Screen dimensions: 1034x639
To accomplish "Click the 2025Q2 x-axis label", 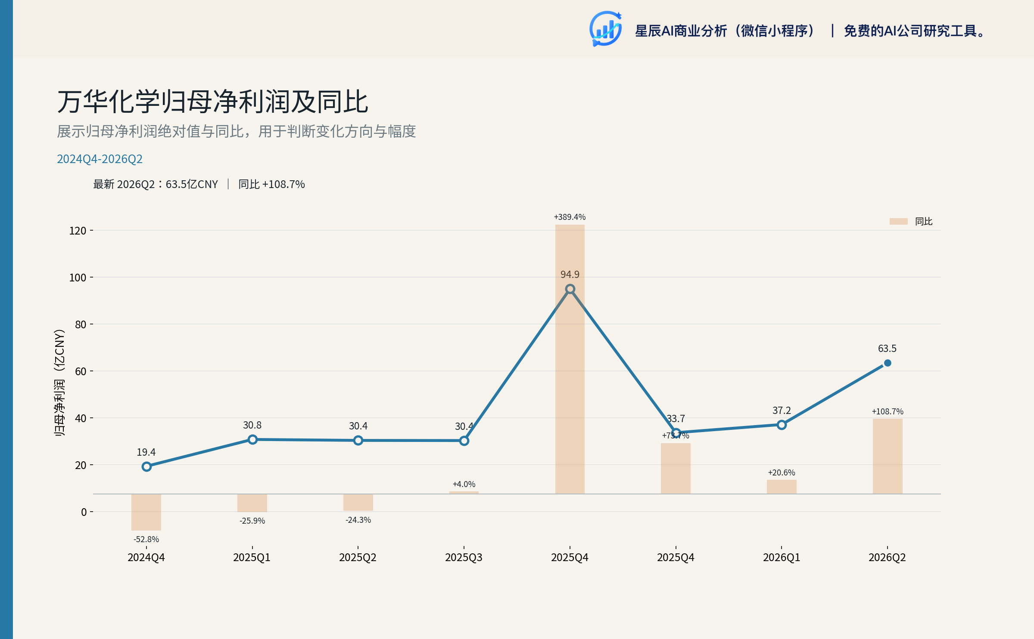I will pos(358,558).
